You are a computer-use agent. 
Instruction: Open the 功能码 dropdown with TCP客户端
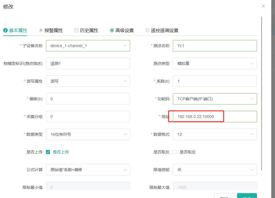215,99
